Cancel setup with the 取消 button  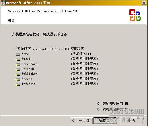pyautogui.click(x=131, y=121)
